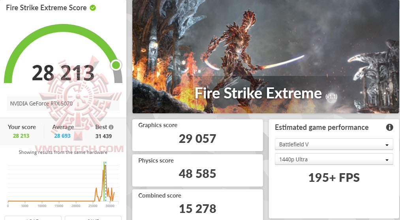
Task: Open info icon next to Best score
Action: point(111,127)
